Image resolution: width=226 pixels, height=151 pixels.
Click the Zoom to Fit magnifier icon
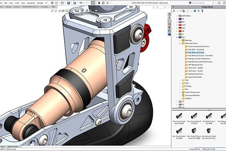52,10
